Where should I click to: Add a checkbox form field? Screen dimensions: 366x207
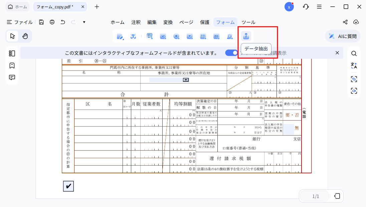point(163,36)
